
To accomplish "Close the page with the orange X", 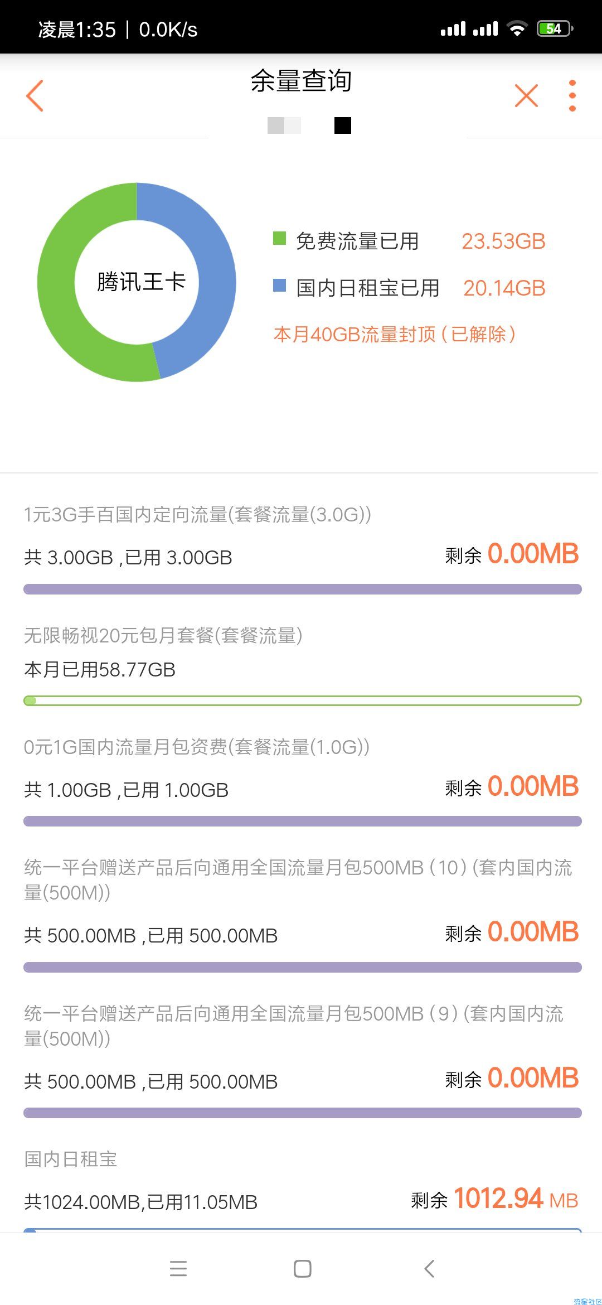I will pos(526,95).
